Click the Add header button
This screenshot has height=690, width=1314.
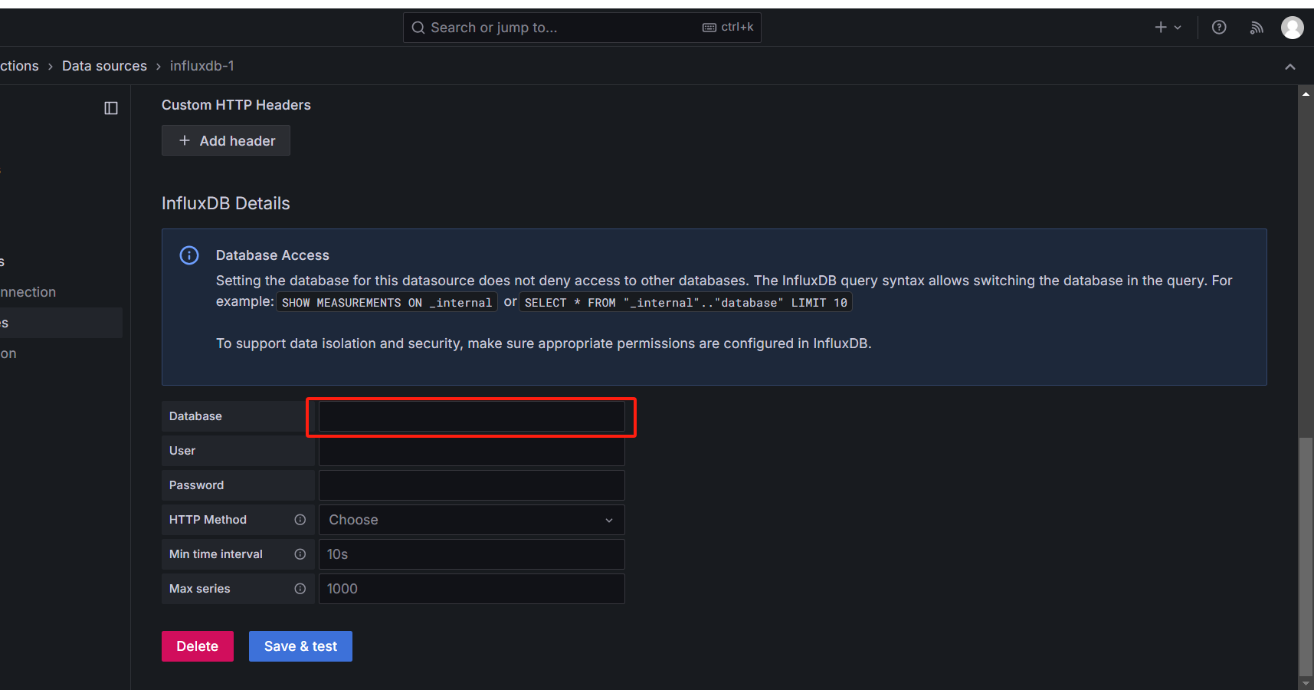point(226,140)
